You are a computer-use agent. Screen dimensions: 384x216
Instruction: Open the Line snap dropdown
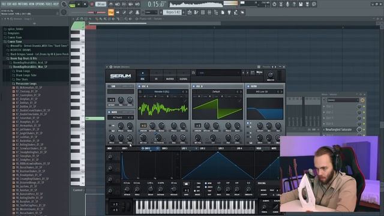click(151, 12)
